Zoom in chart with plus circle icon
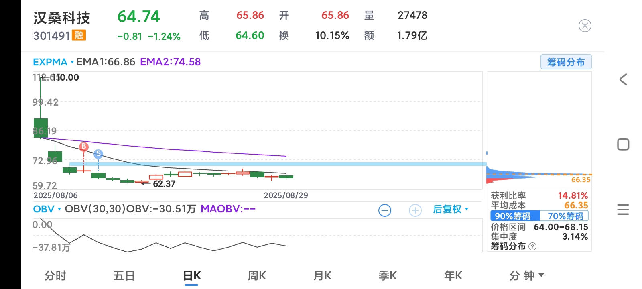This screenshot has height=289, width=642. pyautogui.click(x=415, y=210)
